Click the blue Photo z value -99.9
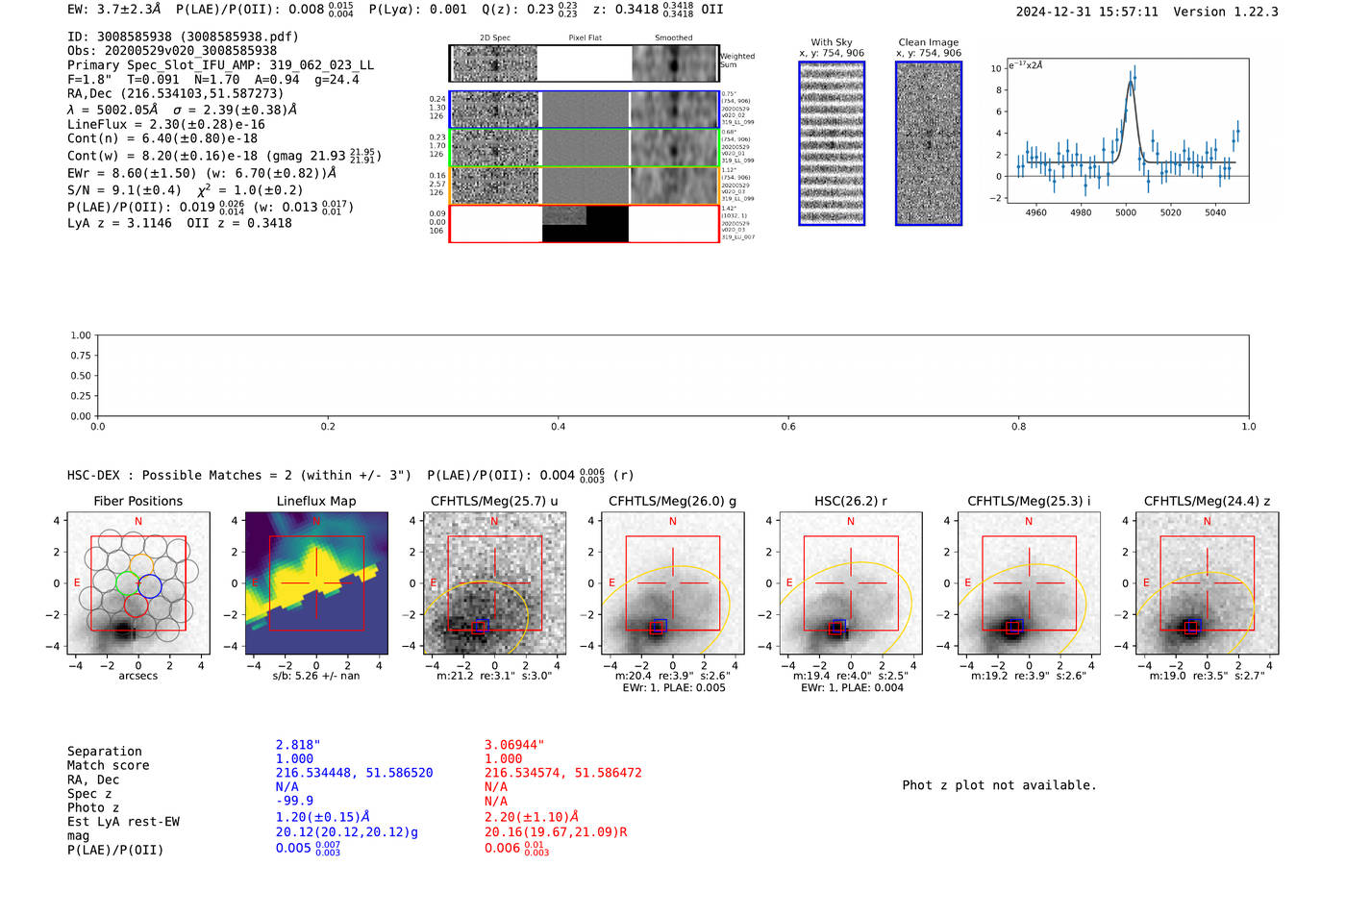 (x=294, y=801)
